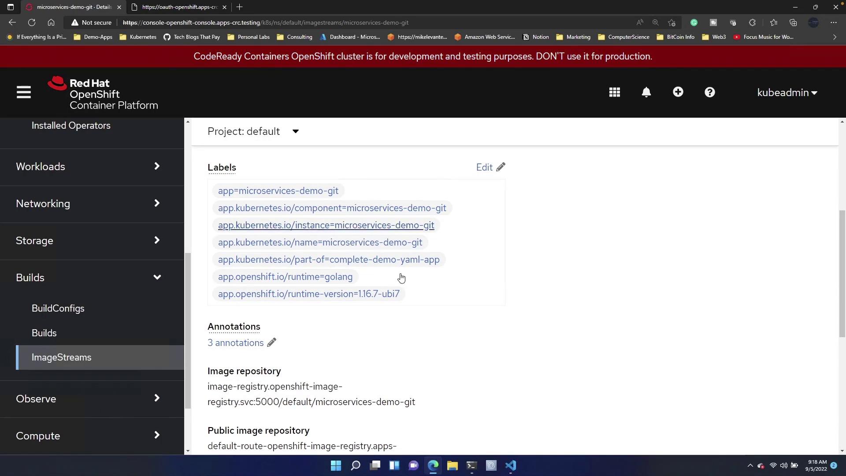Image resolution: width=846 pixels, height=476 pixels.
Task: Click the plus import YAML icon
Action: (x=678, y=92)
